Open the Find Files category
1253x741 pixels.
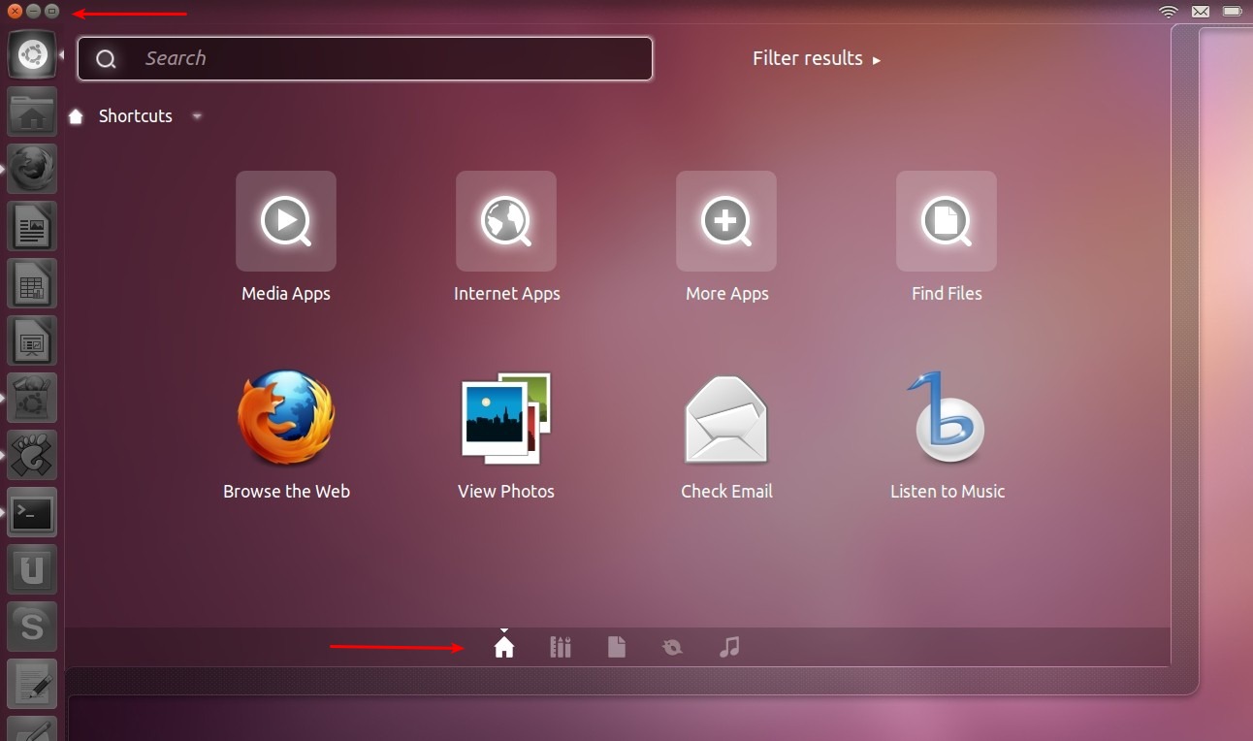point(946,221)
